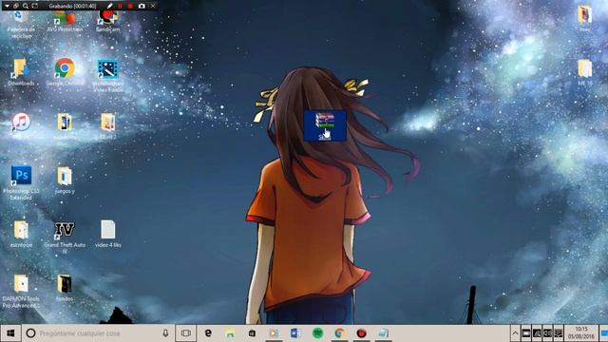Open Windows Store from taskbar
This screenshot has height=342, width=608.
[x=252, y=333]
